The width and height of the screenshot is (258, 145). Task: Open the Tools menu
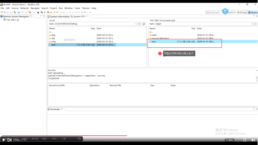(77, 8)
